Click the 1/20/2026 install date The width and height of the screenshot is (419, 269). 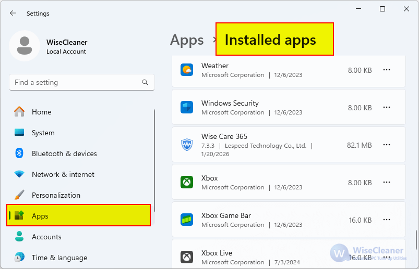[x=215, y=154]
